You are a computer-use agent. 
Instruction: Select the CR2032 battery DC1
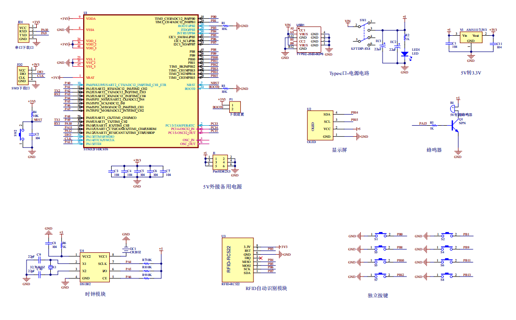[126, 248]
